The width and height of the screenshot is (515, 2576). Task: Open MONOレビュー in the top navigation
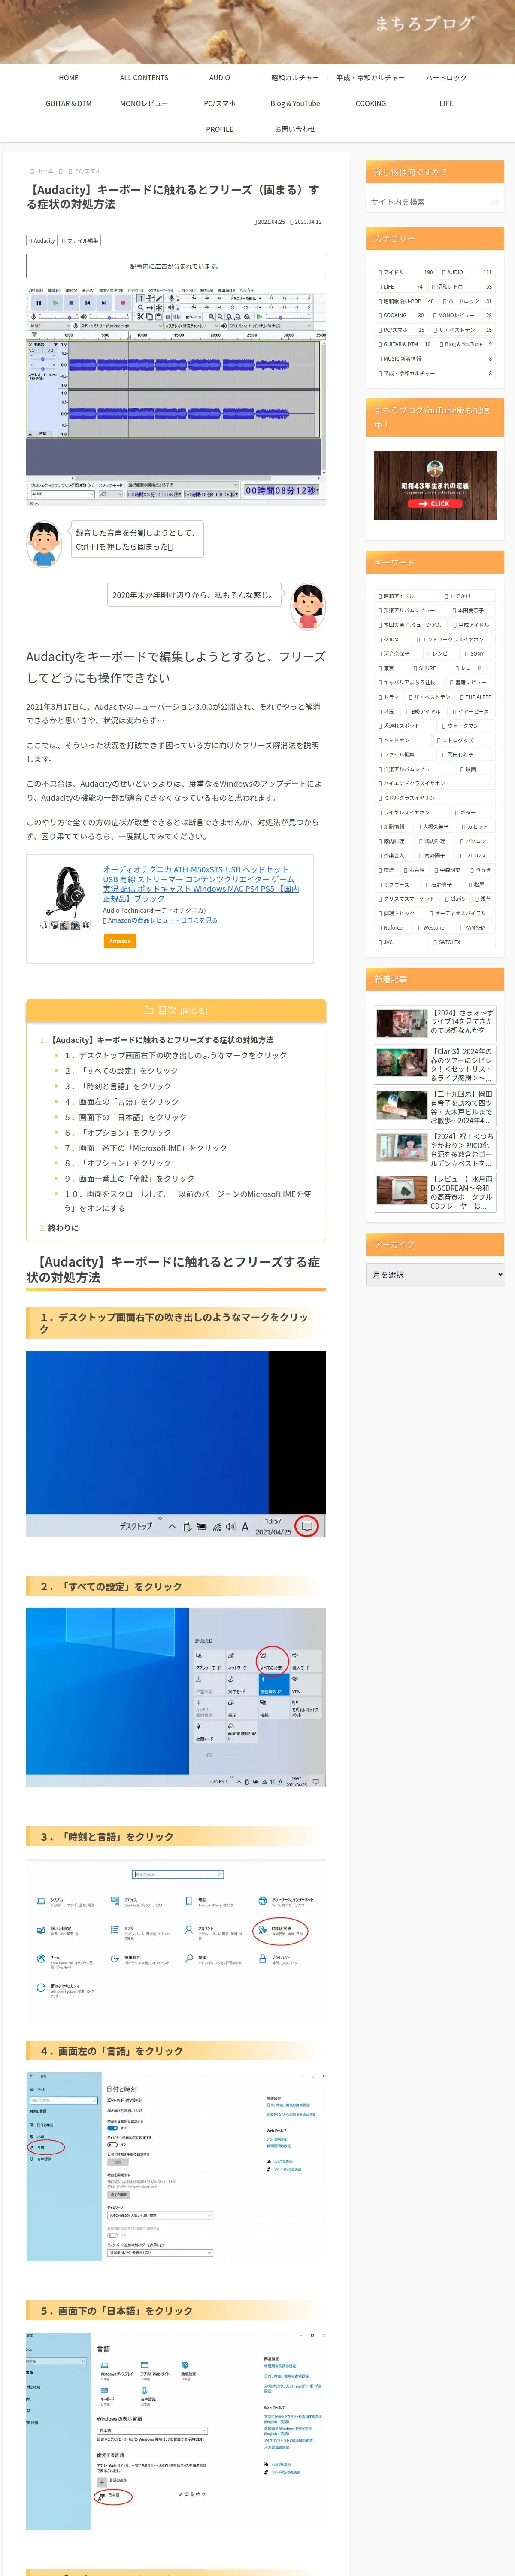[x=144, y=103]
